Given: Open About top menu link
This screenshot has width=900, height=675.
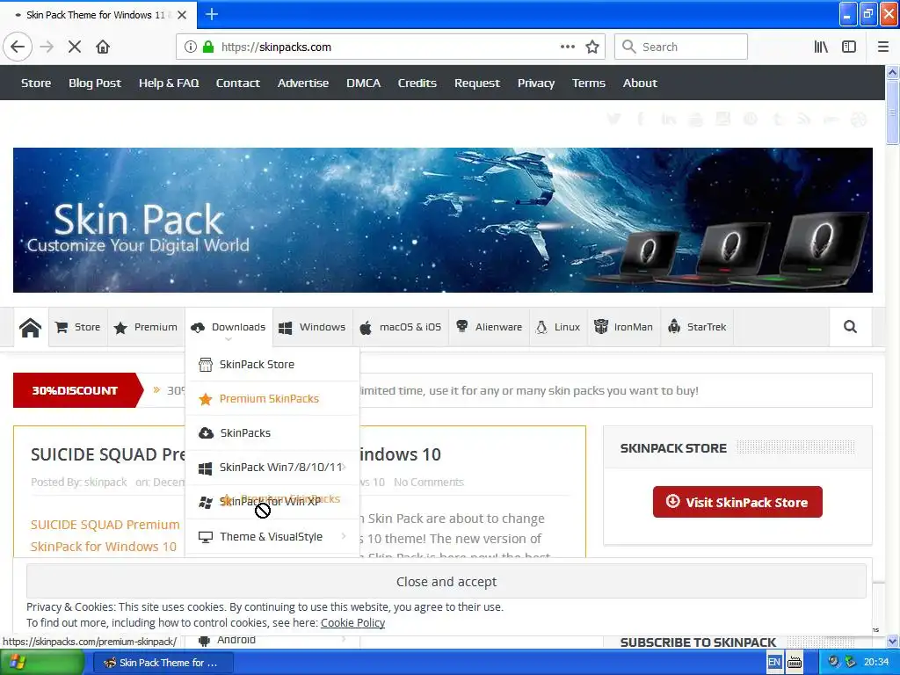Looking at the screenshot, I should point(640,83).
